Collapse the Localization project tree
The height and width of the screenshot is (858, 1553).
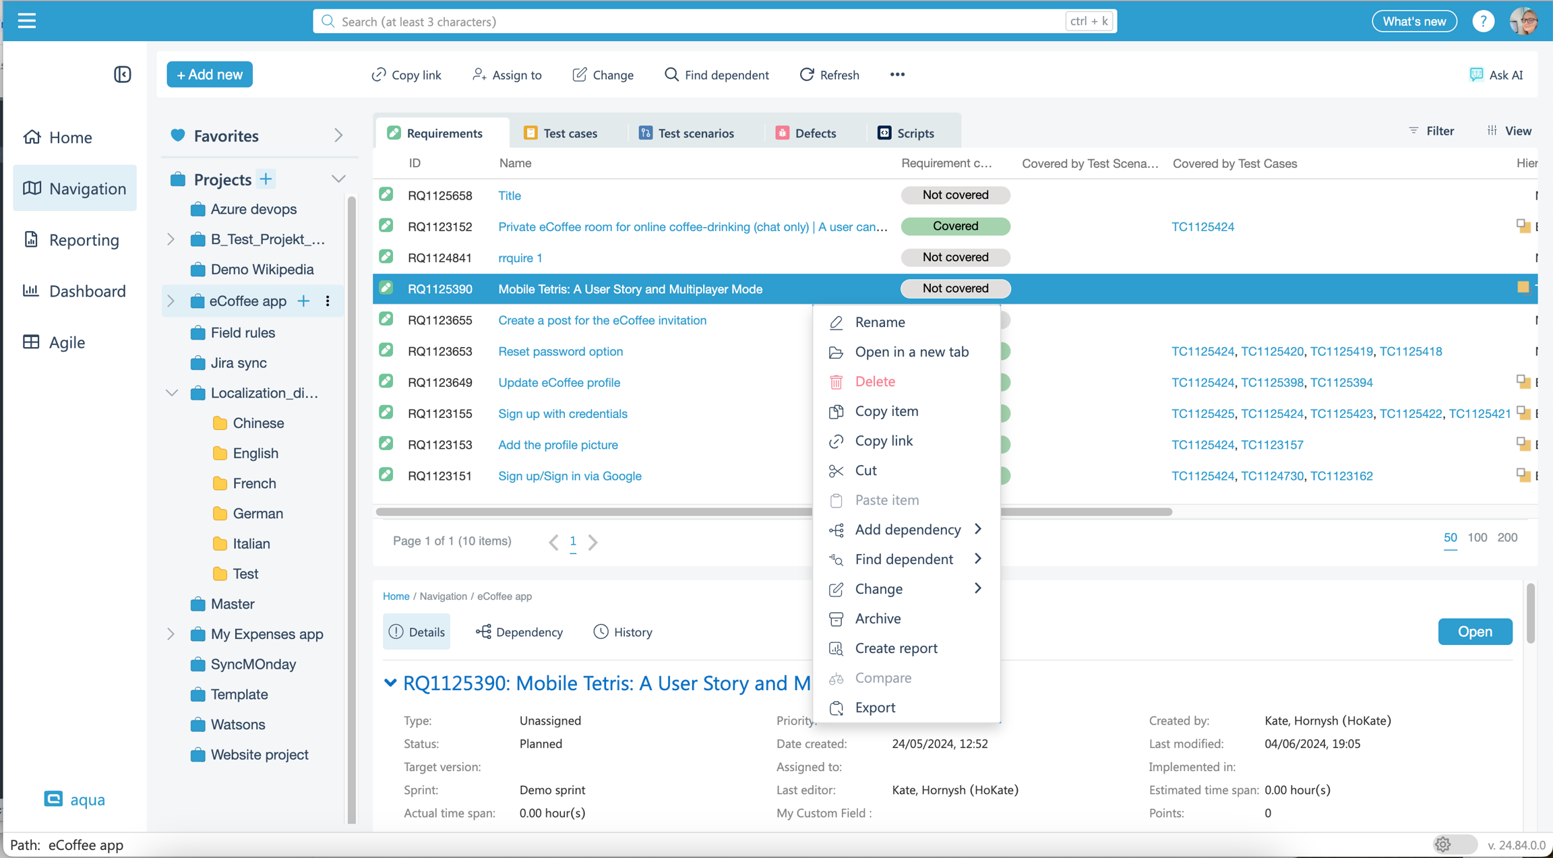tap(171, 393)
